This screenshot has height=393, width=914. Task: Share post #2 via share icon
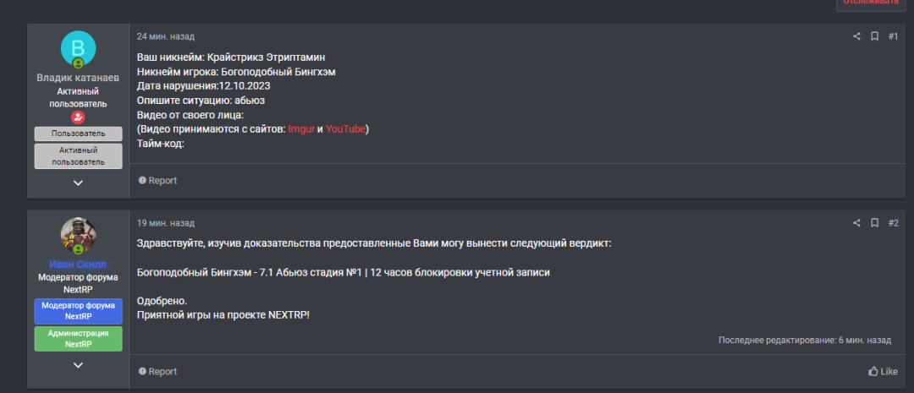coord(856,223)
